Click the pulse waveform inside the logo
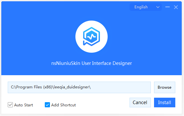184x116 pixels. click(92, 37)
